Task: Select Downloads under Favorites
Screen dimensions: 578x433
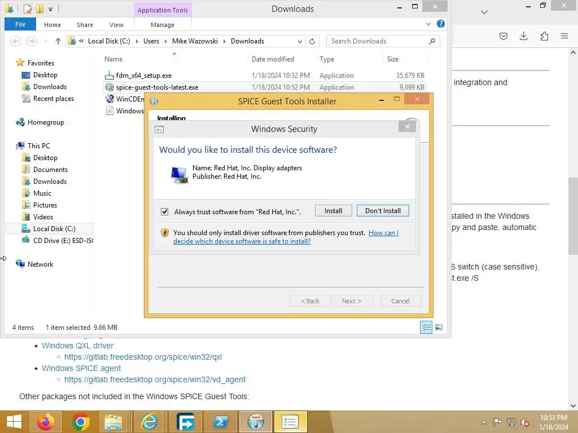Action: (x=50, y=86)
